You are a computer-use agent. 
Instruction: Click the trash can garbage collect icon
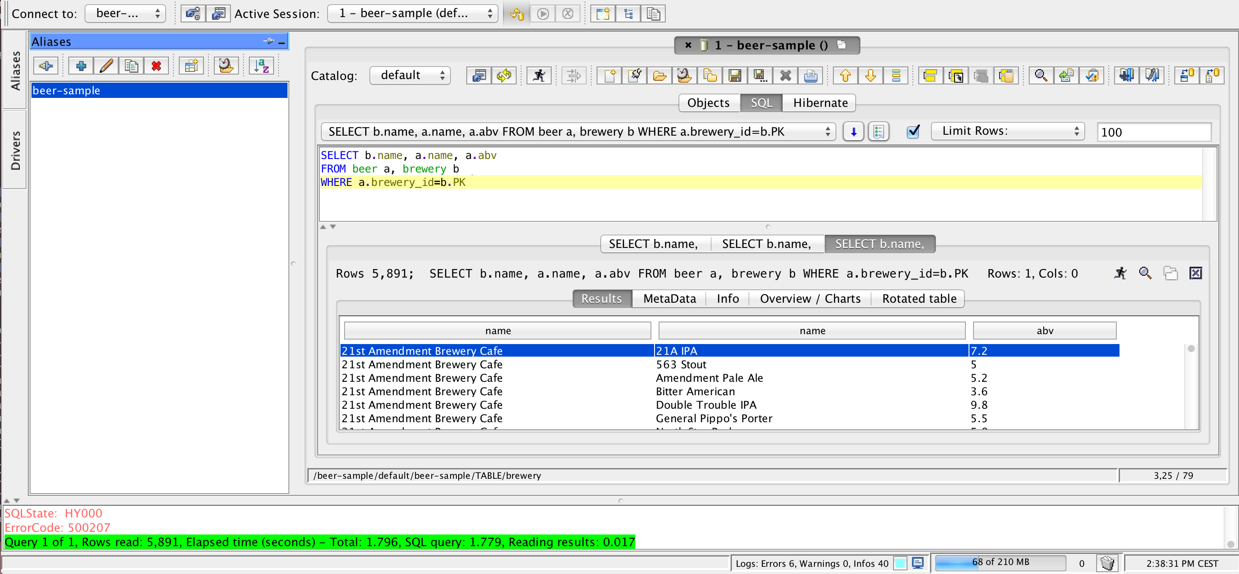pyautogui.click(x=1107, y=563)
